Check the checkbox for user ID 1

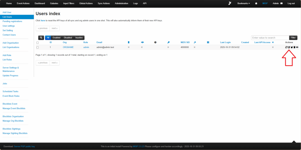pos(38,47)
